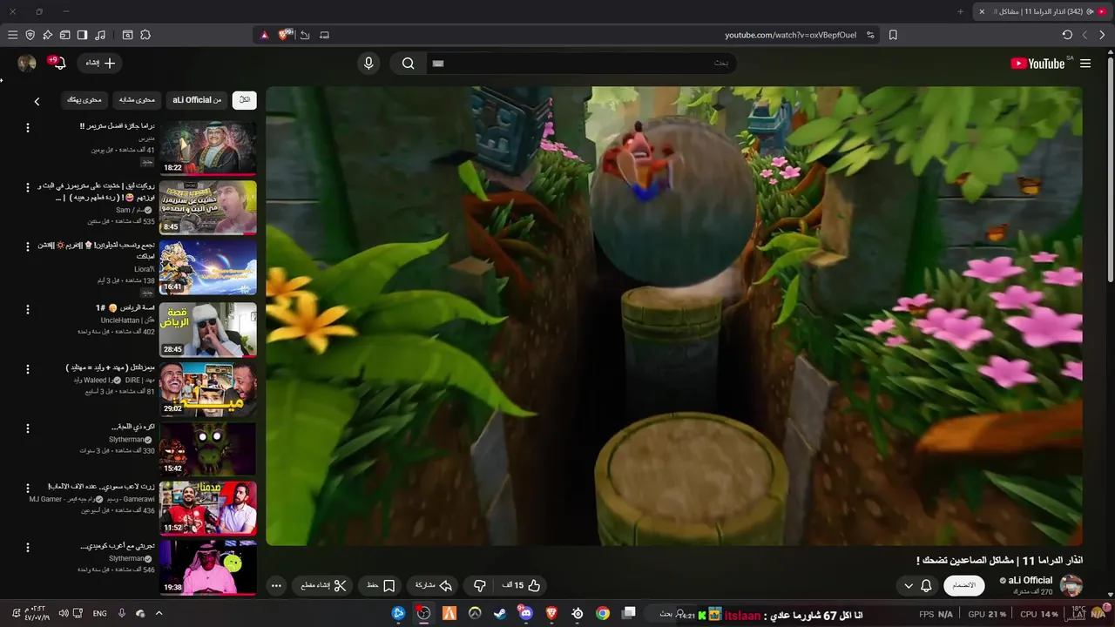Open options menu for the 8:45 video
Viewport: 1115px width, 627px height.
[x=27, y=187]
